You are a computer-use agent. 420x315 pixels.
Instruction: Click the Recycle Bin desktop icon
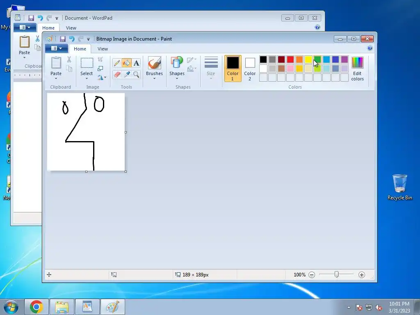399,187
